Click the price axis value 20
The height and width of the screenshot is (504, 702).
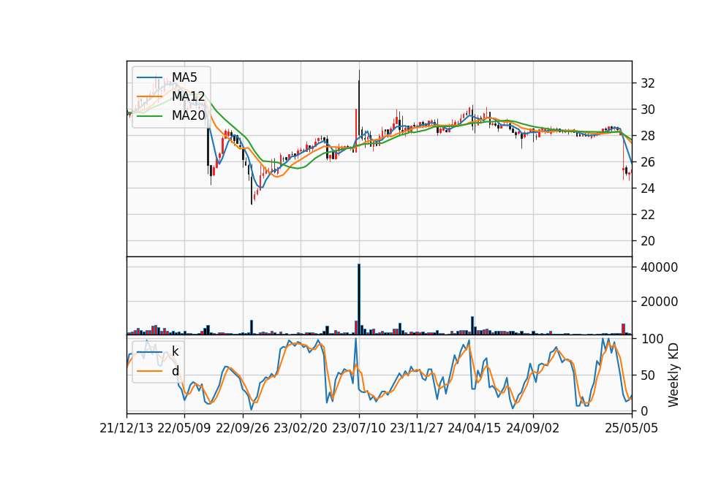[648, 241]
